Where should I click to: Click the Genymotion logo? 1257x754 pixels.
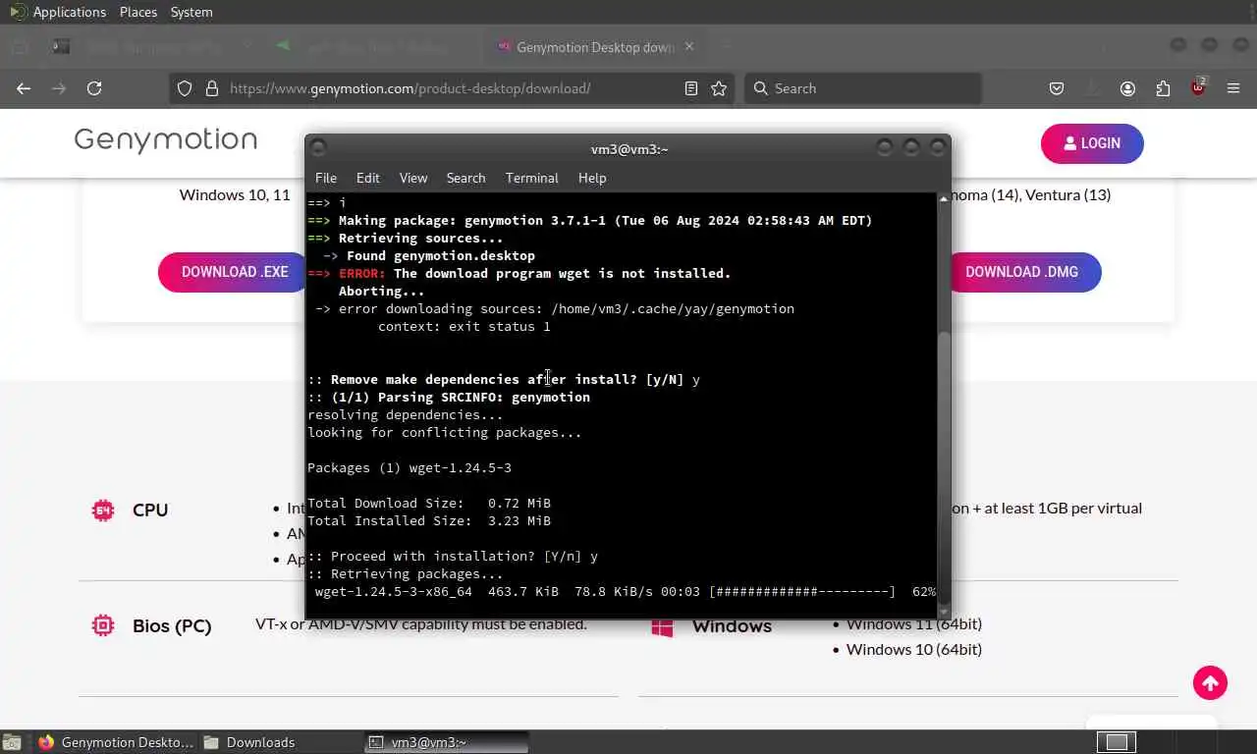tap(165, 139)
